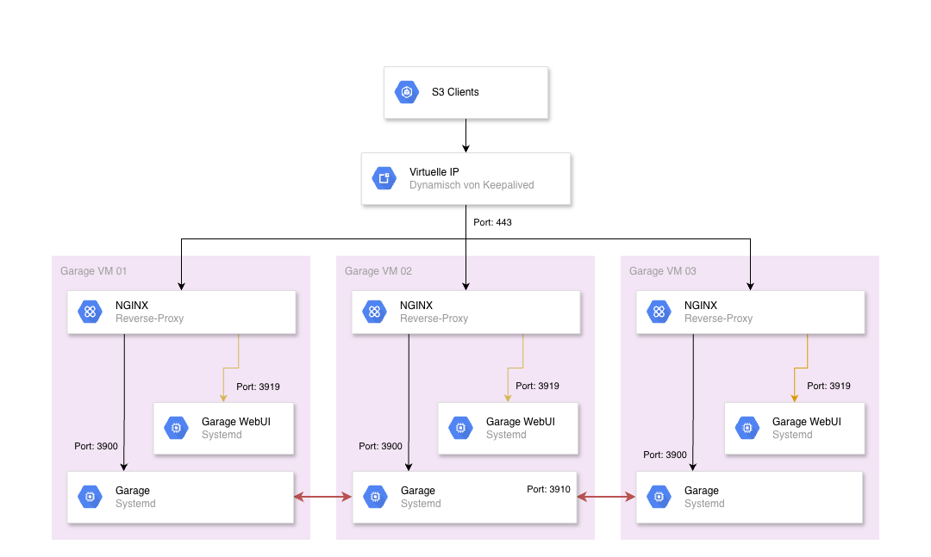This screenshot has width=931, height=557.
Task: Pick the NGINX icon in Garage VM 03
Action: pos(659,312)
